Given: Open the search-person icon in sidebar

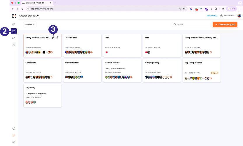Looking at the screenshot, I should pos(14,45).
